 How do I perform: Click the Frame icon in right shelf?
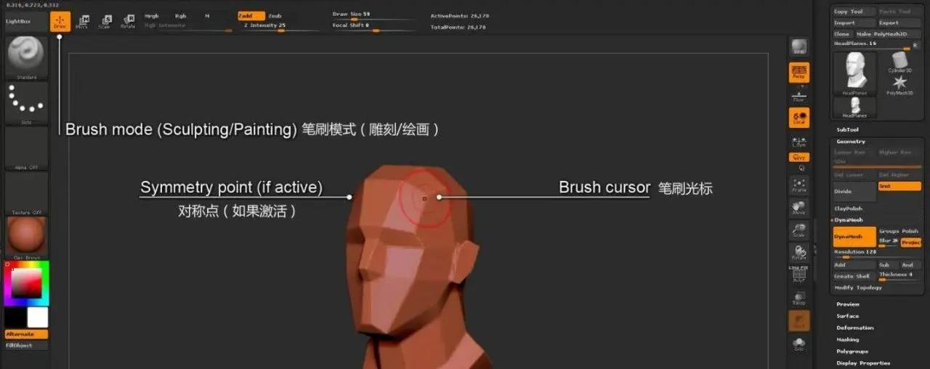(x=799, y=184)
